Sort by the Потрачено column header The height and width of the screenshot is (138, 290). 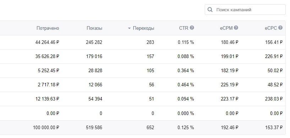click(x=48, y=28)
